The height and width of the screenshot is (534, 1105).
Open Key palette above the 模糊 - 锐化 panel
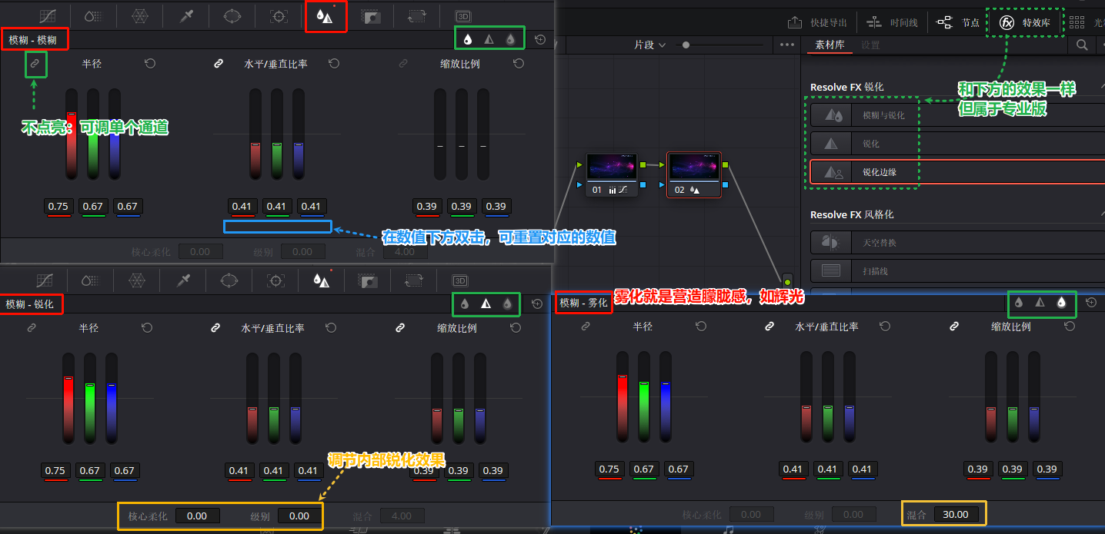click(x=368, y=280)
